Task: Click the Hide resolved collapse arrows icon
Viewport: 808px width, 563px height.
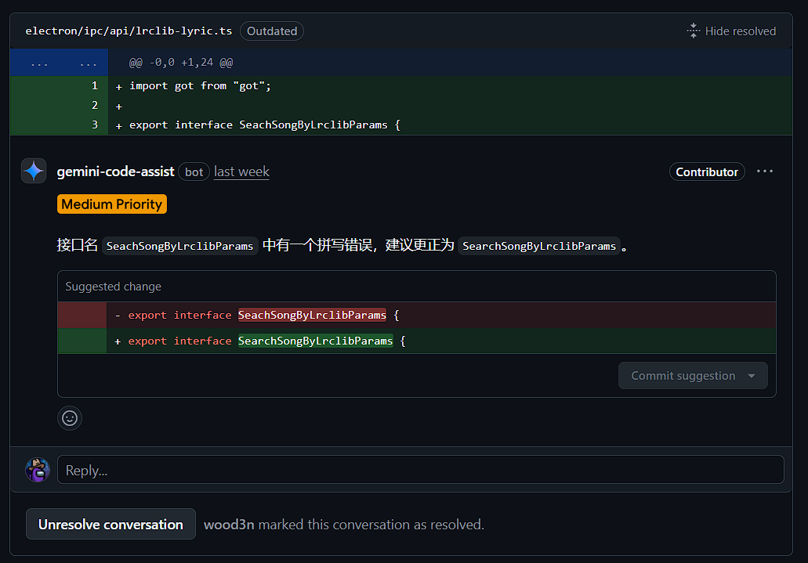Action: click(x=693, y=31)
